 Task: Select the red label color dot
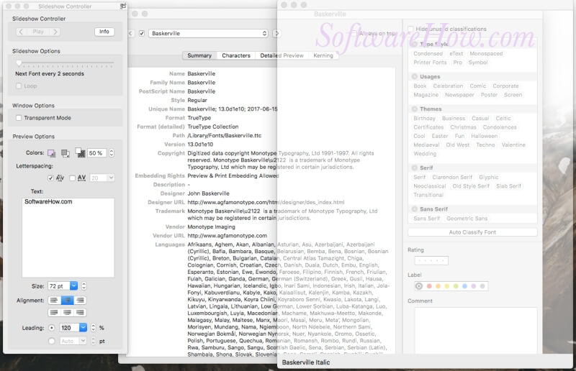point(429,286)
